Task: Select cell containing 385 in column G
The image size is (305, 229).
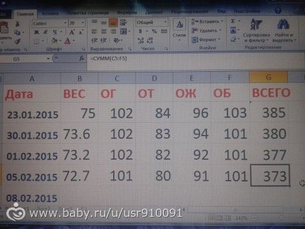Action: pyautogui.click(x=269, y=113)
